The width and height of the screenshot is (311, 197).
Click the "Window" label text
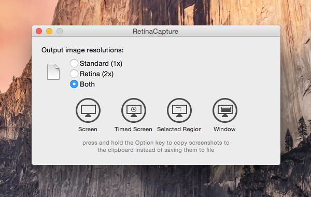(224, 129)
